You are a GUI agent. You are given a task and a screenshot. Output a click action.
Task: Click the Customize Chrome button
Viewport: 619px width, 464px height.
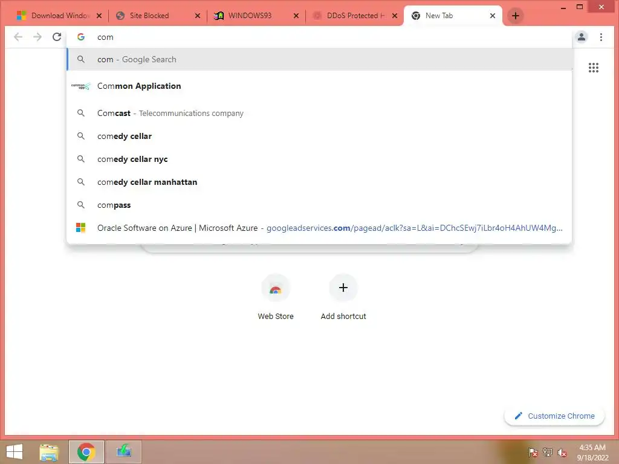point(554,416)
